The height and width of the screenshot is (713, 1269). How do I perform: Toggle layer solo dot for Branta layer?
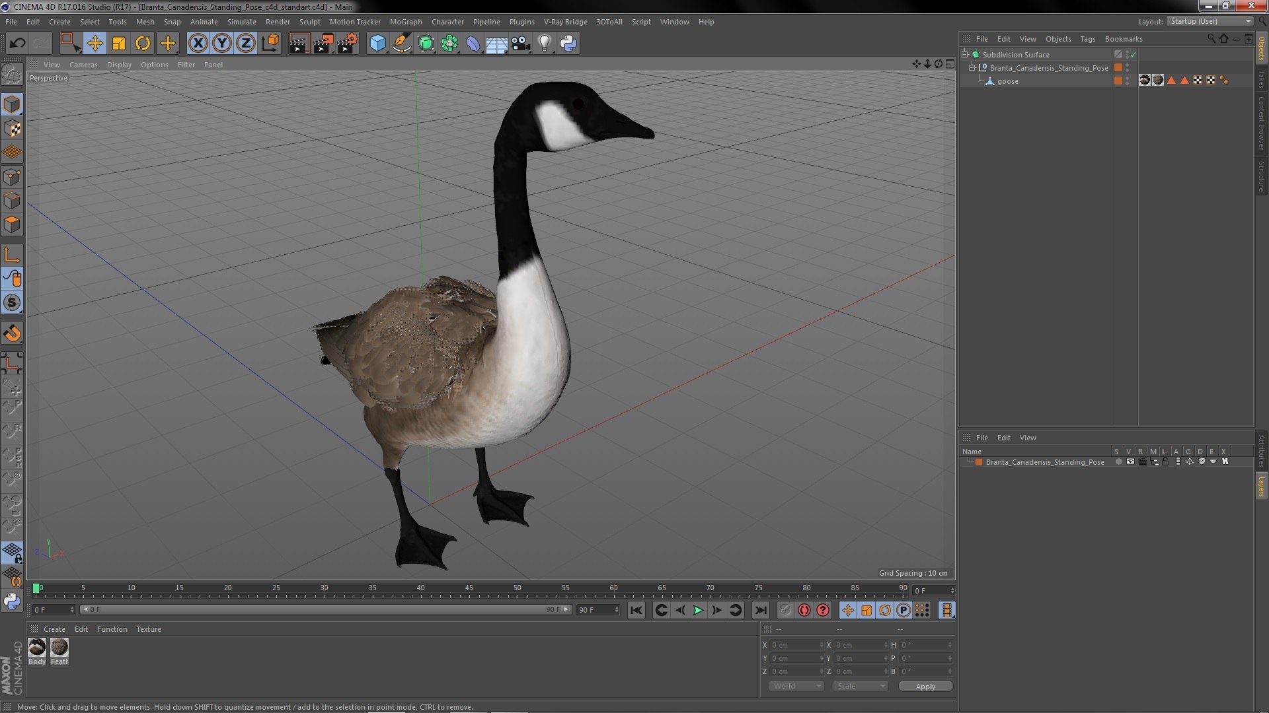1118,462
